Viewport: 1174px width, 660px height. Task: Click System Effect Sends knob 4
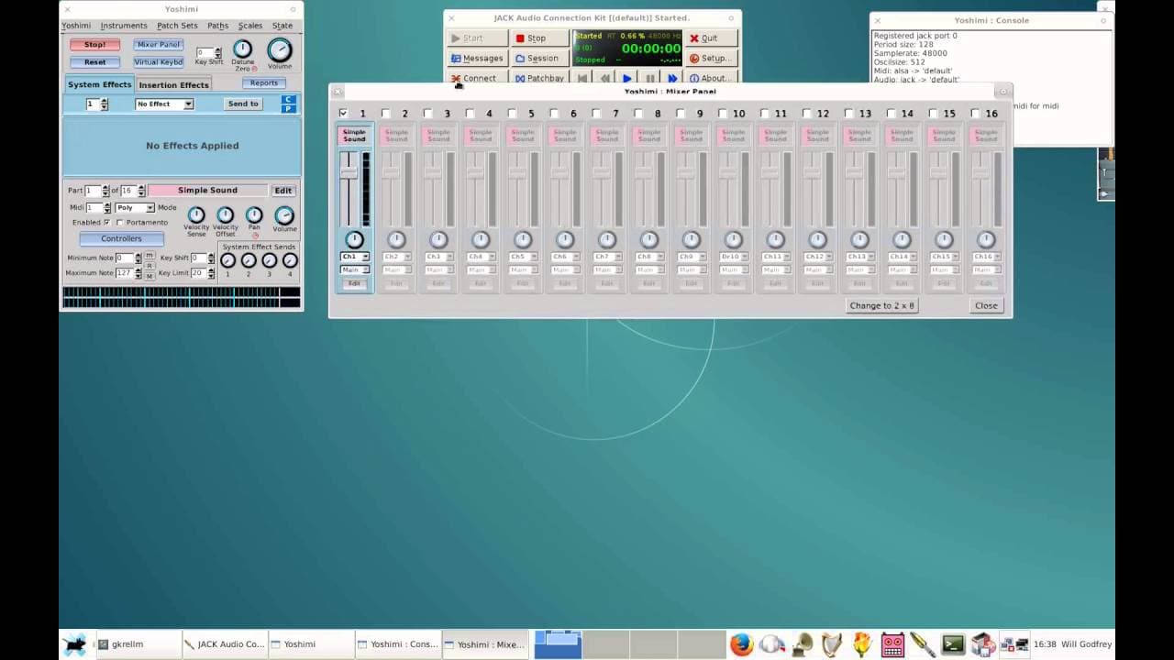(290, 260)
